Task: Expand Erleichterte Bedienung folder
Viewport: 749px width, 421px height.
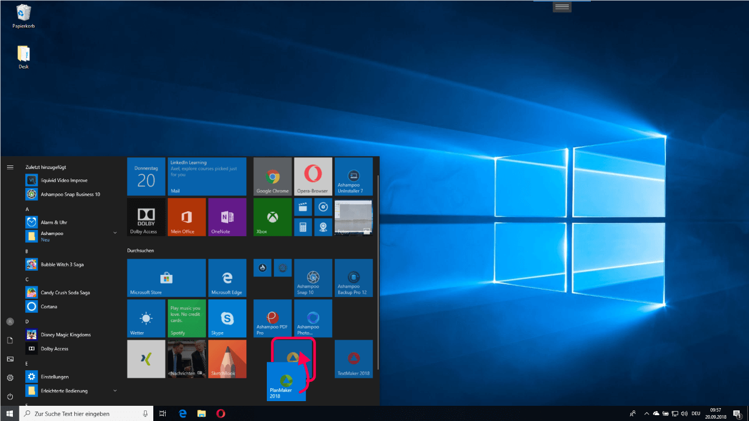Action: pyautogui.click(x=115, y=390)
